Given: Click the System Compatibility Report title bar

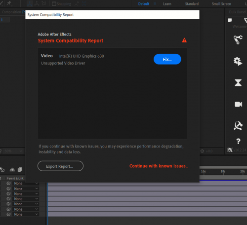Looking at the screenshot, I should [112, 15].
